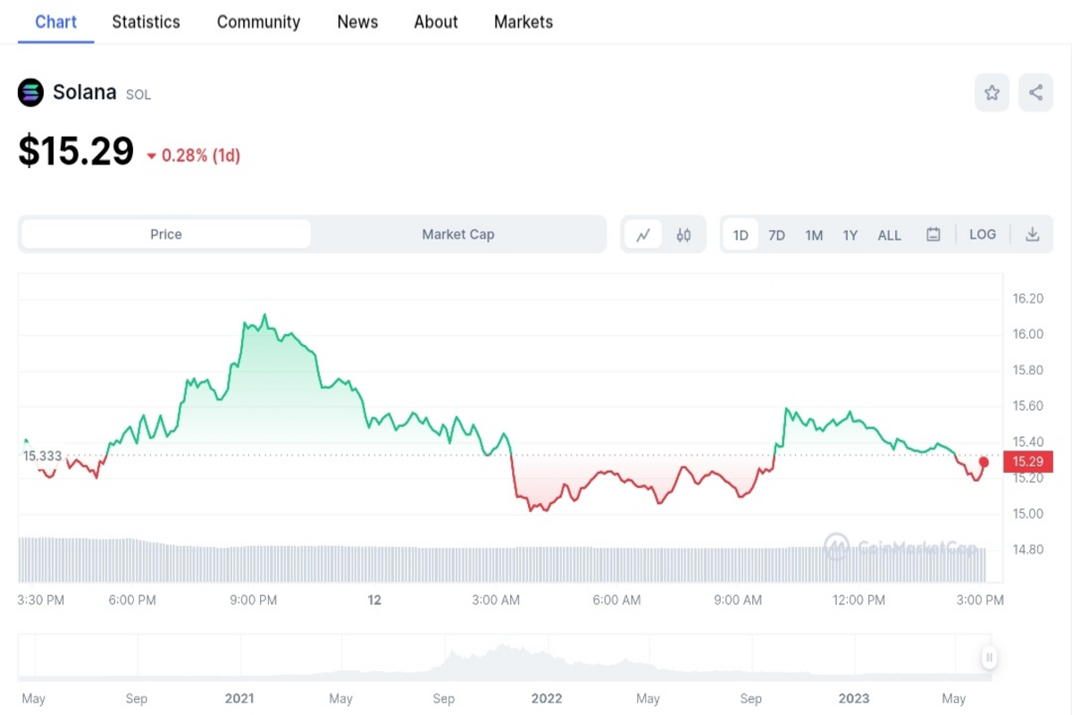The height and width of the screenshot is (715, 1072).
Task: Click the 16.20 price axis label
Action: (x=1028, y=299)
